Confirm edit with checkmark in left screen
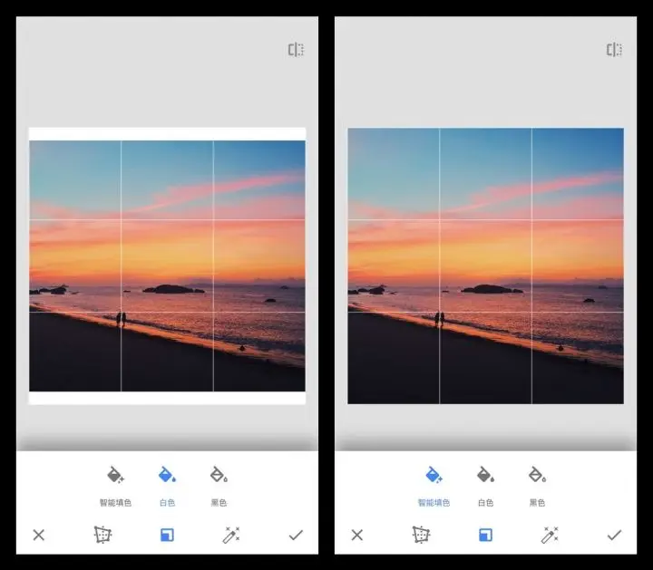The width and height of the screenshot is (653, 570). coord(296,535)
